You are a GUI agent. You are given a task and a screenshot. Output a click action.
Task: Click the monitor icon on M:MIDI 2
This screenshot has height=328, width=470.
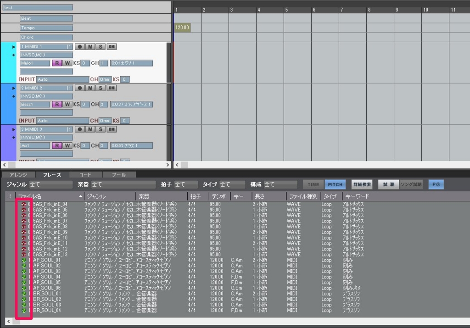(x=112, y=88)
